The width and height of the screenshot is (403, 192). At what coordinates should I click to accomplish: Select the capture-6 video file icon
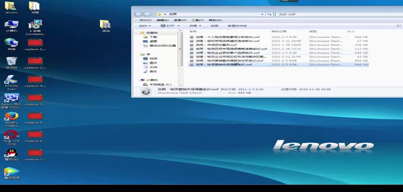(x=35, y=136)
